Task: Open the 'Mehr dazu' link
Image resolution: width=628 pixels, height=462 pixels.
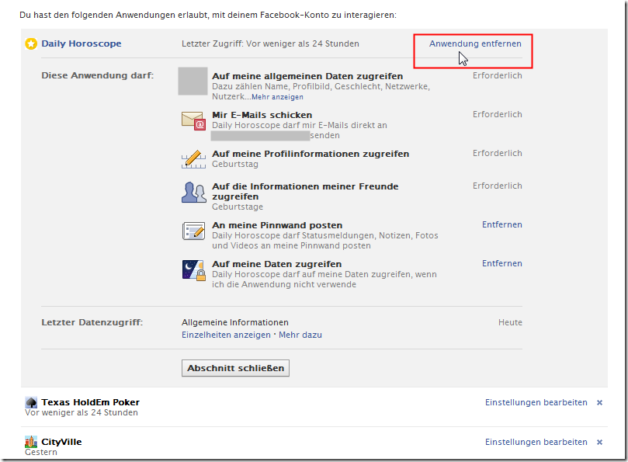Action: 300,335
